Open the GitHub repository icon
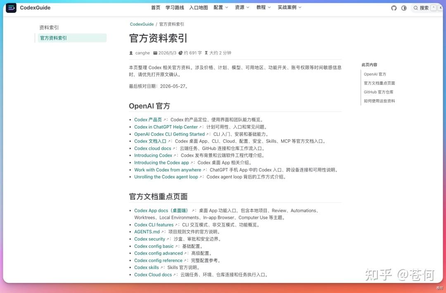The height and width of the screenshot is (293, 446). point(394,8)
